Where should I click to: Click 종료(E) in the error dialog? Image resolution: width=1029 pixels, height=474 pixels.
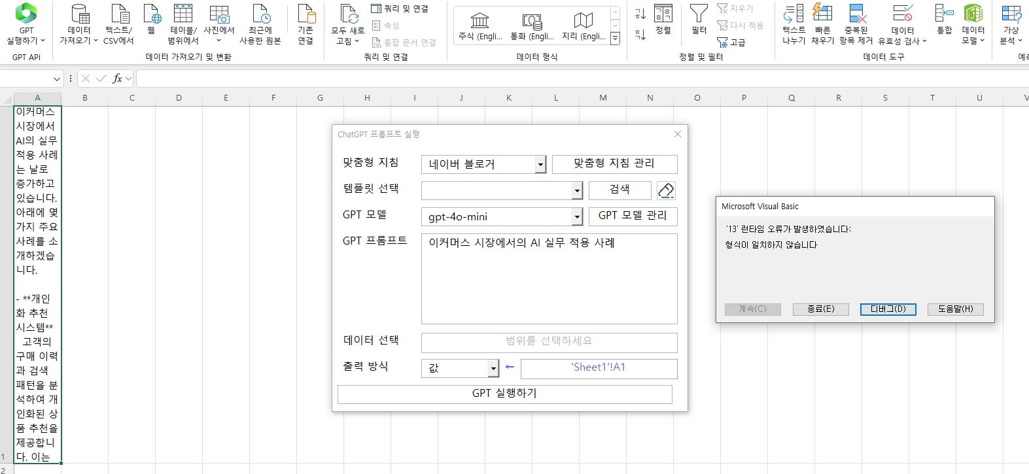[820, 309]
